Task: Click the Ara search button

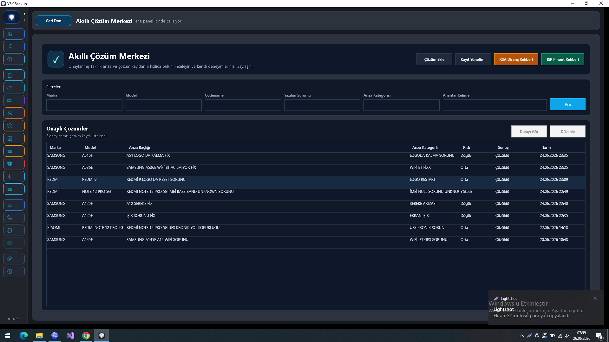Action: [x=568, y=104]
